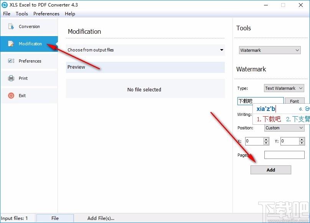This screenshot has width=310, height=223.
Task: Go to the Print sidebar section
Action: coord(29,78)
